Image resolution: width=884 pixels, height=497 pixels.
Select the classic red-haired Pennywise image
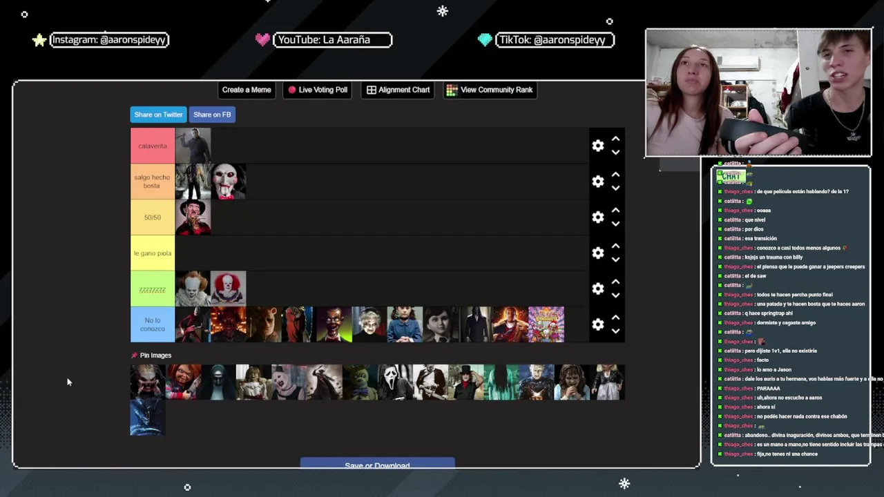pos(228,289)
